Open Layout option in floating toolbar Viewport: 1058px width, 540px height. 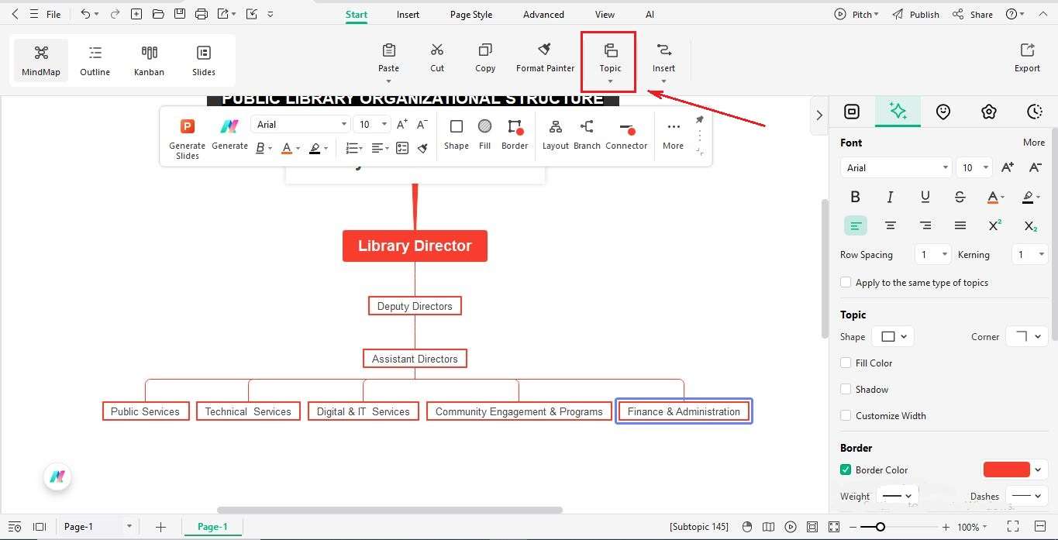click(555, 134)
